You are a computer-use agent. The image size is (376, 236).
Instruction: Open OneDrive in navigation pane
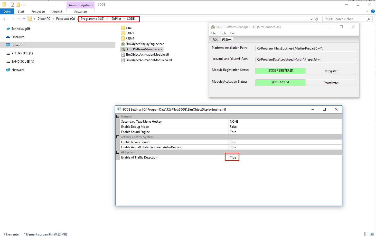(x=15, y=37)
